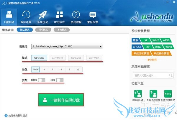The height and width of the screenshot is (120, 177).
Task: Toggle the CHS switch
Action: pyautogui.click(x=60, y=80)
